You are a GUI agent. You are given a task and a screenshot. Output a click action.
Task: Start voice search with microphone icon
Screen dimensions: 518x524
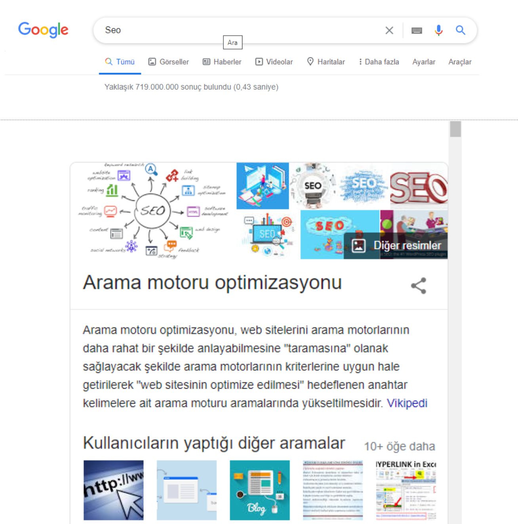[438, 30]
